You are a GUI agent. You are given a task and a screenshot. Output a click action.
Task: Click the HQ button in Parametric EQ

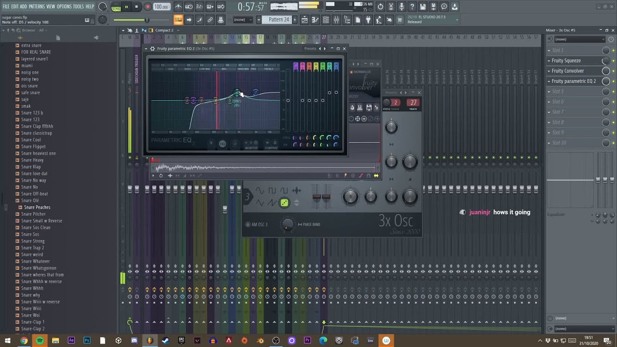222,144
